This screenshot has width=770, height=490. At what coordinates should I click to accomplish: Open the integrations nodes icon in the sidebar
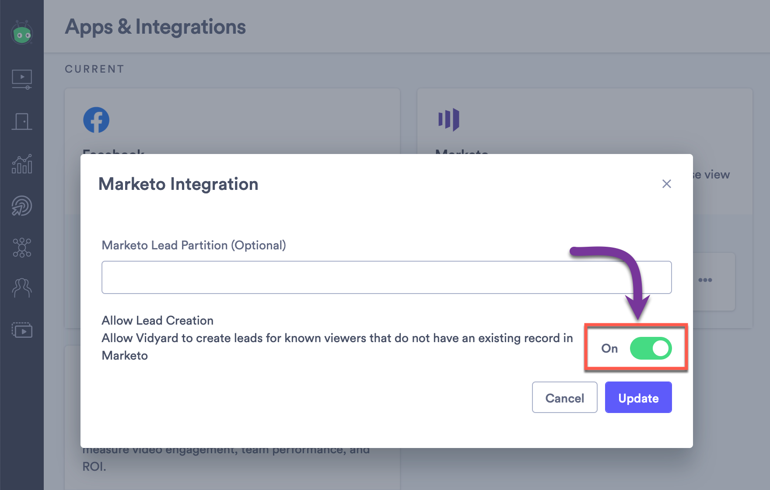tap(22, 248)
